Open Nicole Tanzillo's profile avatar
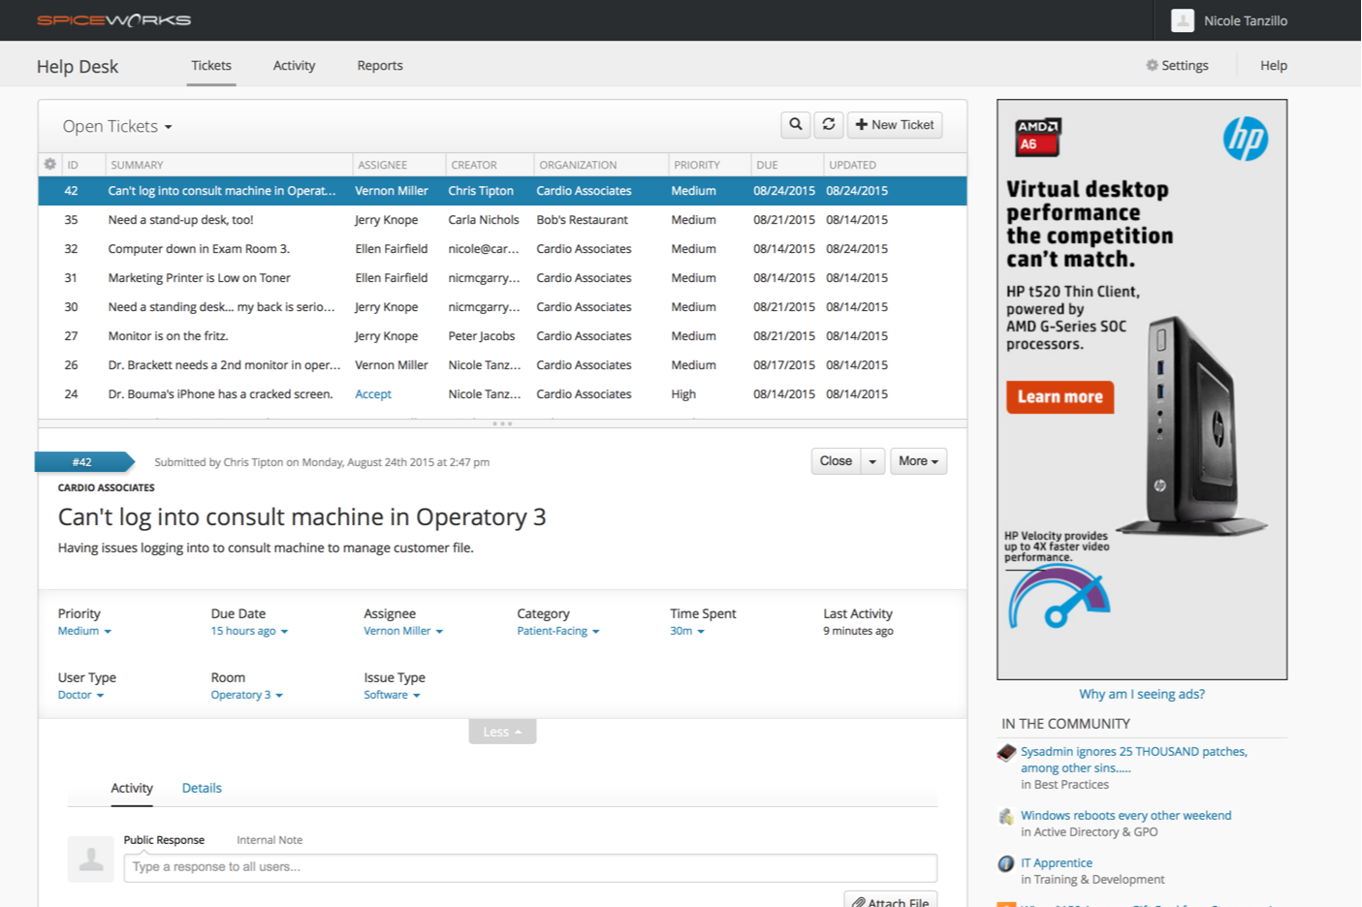Image resolution: width=1362 pixels, height=907 pixels. point(1182,20)
